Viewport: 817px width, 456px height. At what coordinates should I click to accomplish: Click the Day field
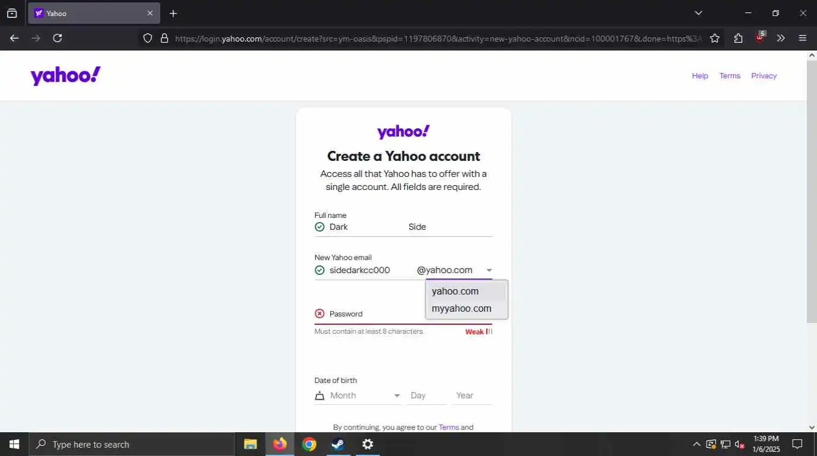pos(426,395)
